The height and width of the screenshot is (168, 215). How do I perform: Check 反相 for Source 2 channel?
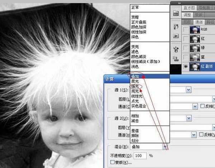point(201,134)
